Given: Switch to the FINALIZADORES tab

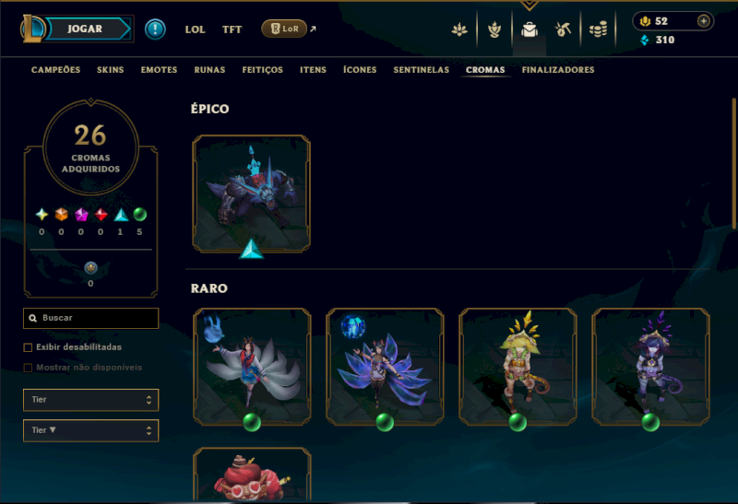Looking at the screenshot, I should [558, 70].
